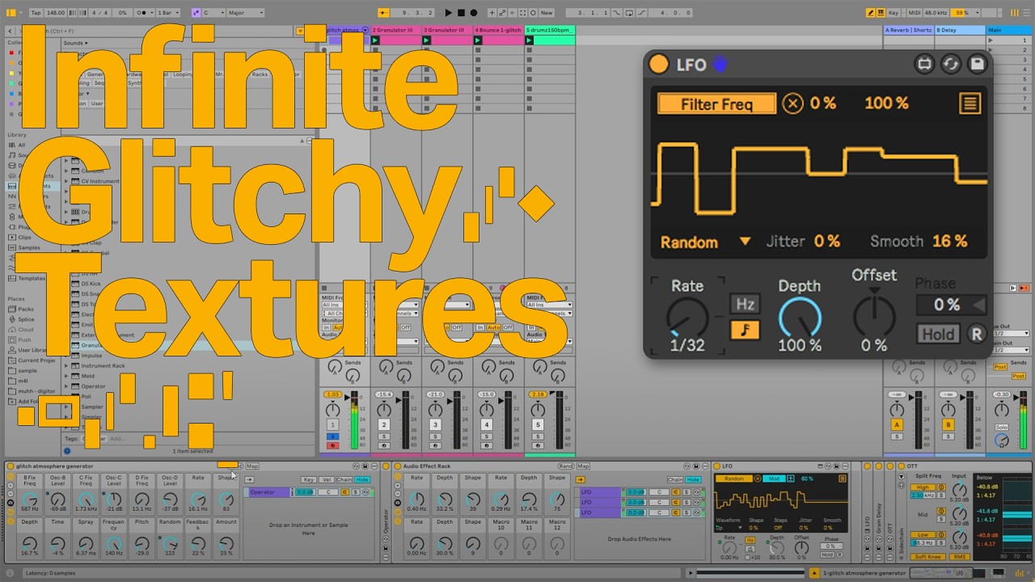Toggle Hide in the glitch atmosphere generator chain list

362,480
